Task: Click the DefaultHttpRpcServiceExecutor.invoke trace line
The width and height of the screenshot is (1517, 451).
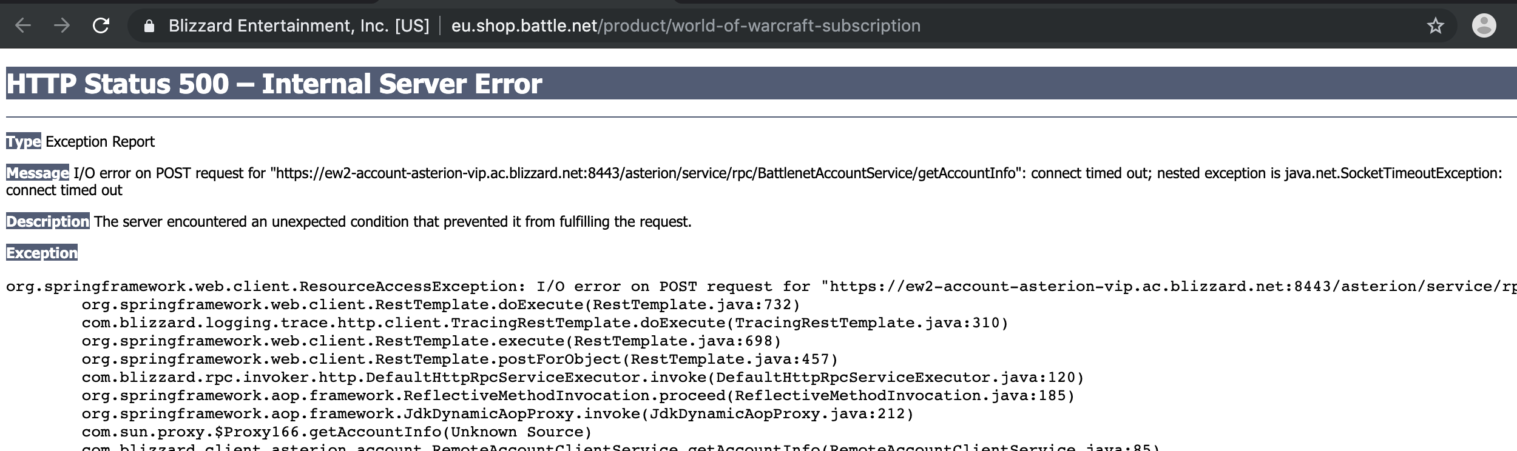Action: [x=583, y=377]
